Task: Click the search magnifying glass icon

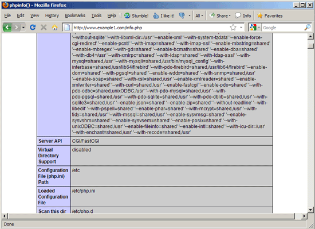Action: coord(307,27)
